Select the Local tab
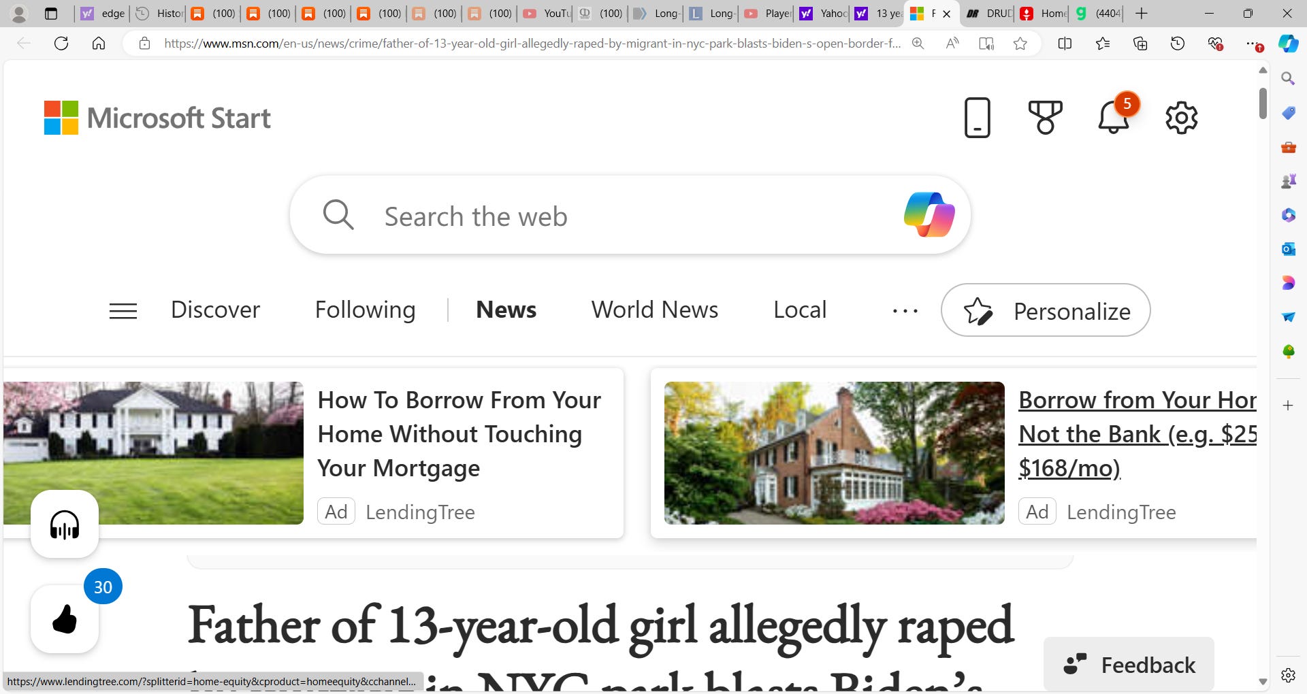This screenshot has width=1307, height=694. (800, 310)
